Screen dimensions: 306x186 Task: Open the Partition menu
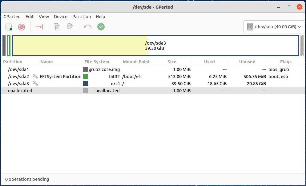(x=82, y=17)
